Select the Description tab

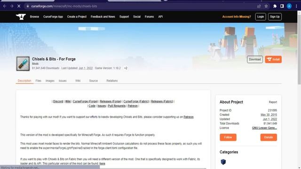point(24,81)
